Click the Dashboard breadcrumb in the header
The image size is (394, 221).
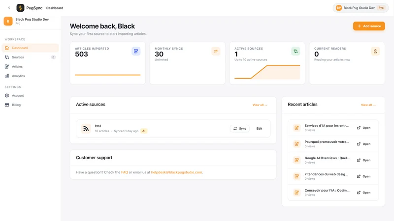[55, 8]
